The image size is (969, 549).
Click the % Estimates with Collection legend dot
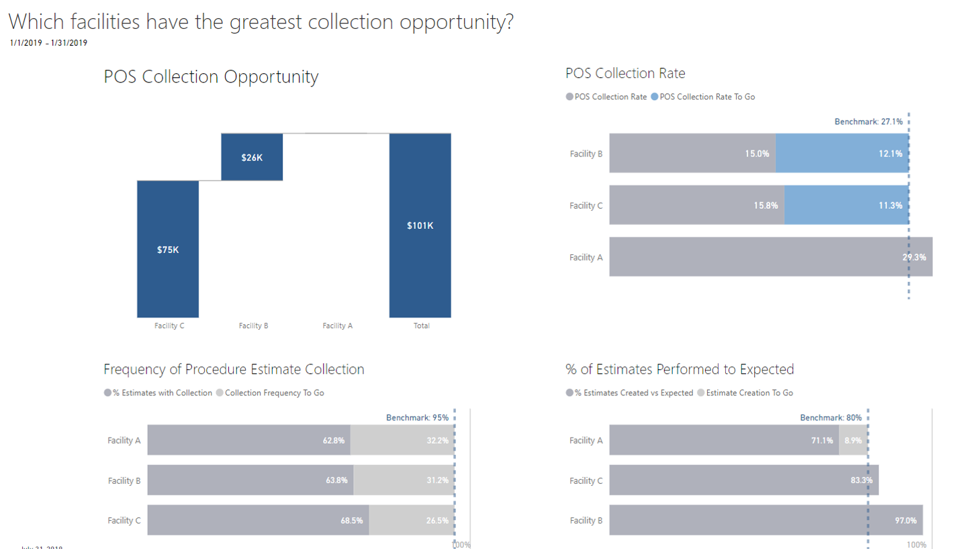pyautogui.click(x=107, y=393)
